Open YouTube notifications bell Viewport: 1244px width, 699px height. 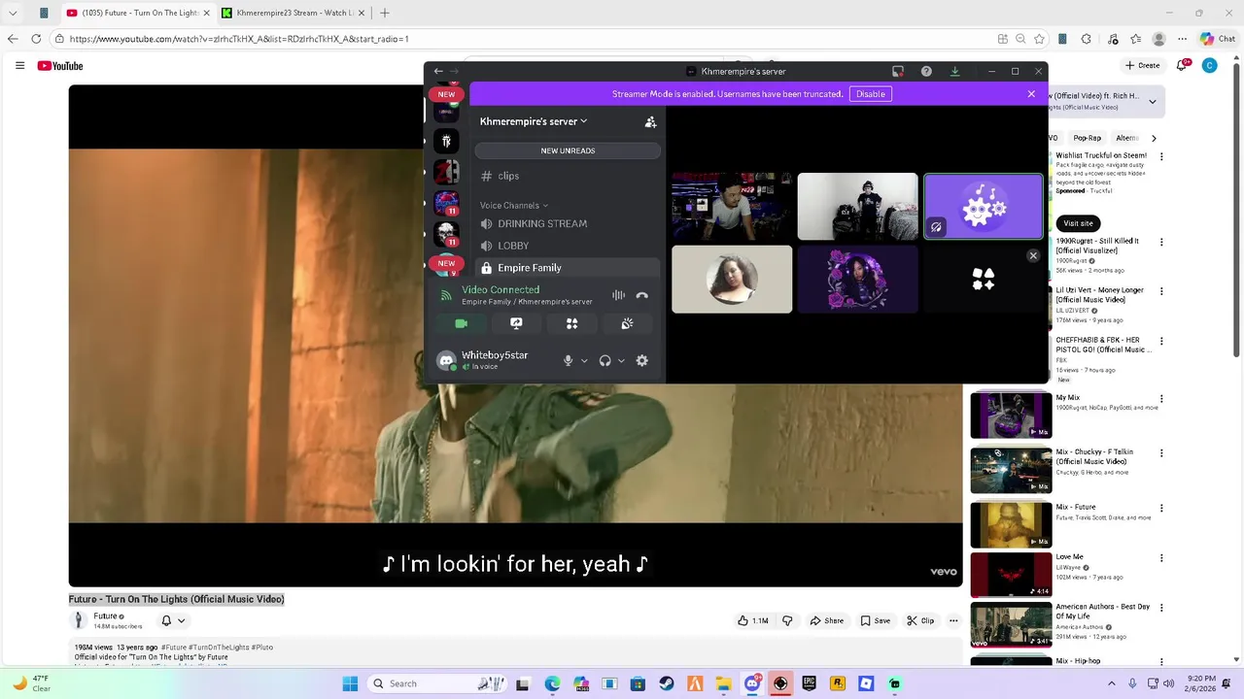click(x=1183, y=65)
